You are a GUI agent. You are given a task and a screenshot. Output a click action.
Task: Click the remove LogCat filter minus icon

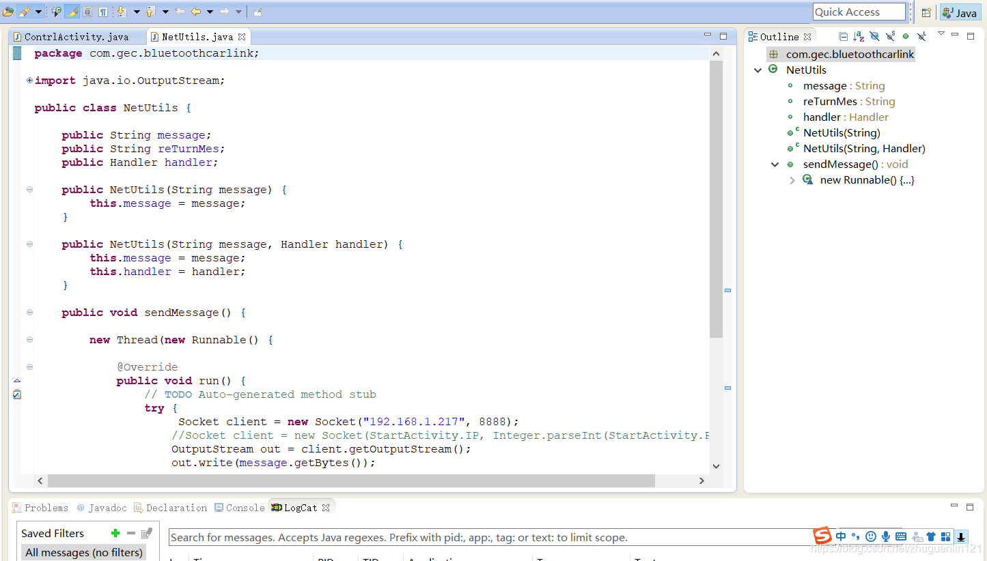pos(131,534)
